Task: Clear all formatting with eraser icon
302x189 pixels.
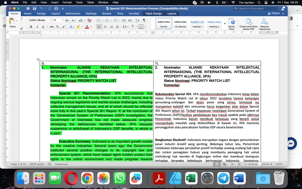Action: [89, 20]
